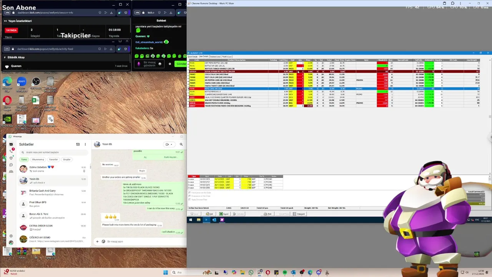Switch to Front Details tab in remote app
This screenshot has width=492, height=277.
(x=193, y=57)
